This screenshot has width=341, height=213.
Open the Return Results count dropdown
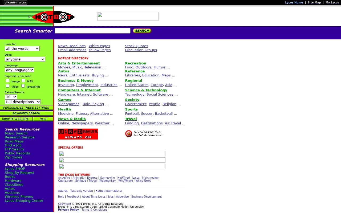[x=11, y=97]
